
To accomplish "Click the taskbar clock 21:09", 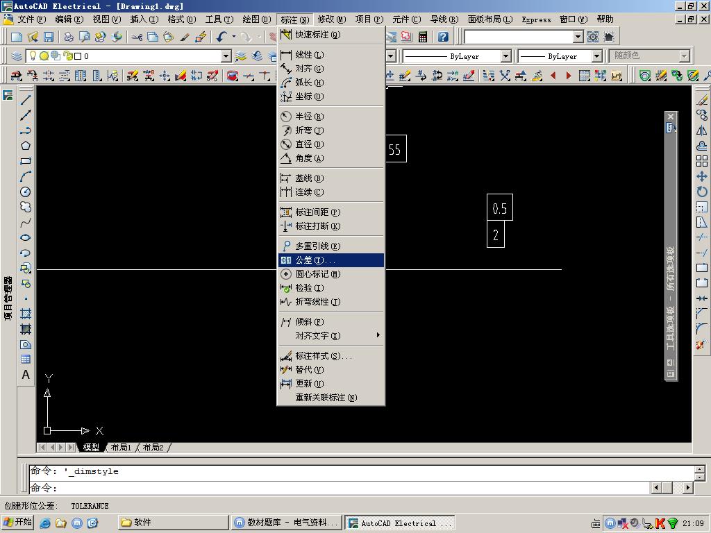I will pyautogui.click(x=693, y=523).
